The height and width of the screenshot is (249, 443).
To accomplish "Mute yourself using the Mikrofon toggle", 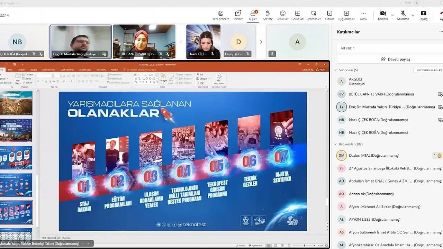I will [x=403, y=13].
